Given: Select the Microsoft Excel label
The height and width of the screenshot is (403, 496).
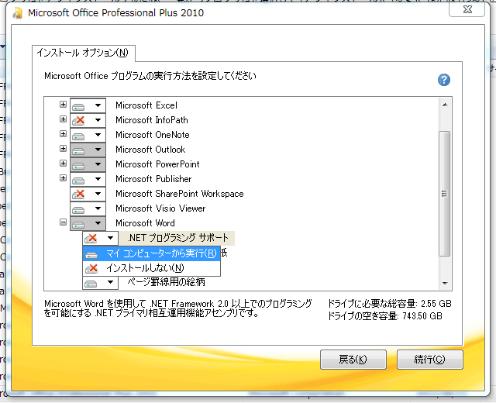Looking at the screenshot, I should click(146, 105).
